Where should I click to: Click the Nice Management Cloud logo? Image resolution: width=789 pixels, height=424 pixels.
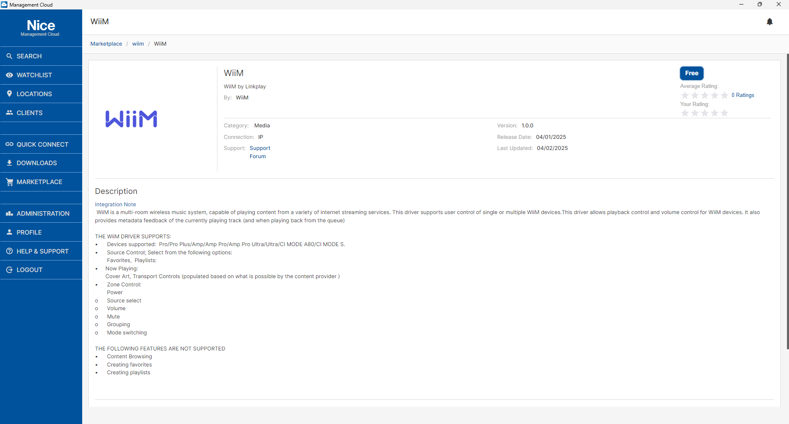click(41, 28)
